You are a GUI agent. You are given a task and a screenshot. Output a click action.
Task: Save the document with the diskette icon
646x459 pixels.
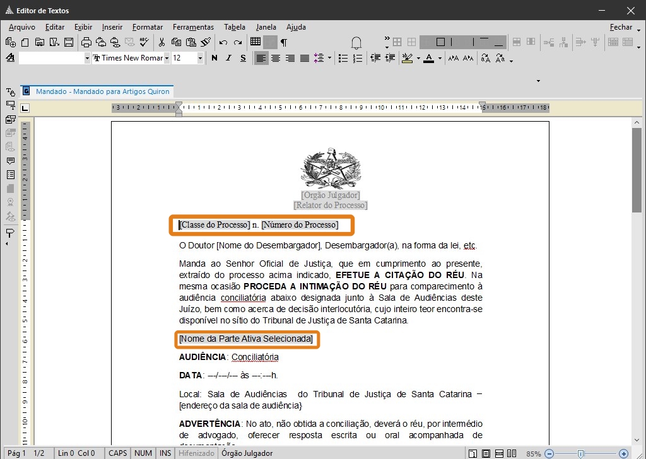tap(69, 42)
